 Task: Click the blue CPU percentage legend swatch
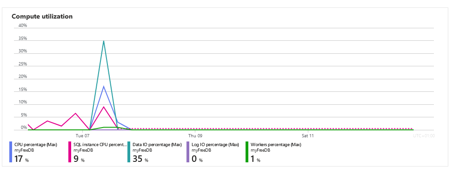coord(11,152)
